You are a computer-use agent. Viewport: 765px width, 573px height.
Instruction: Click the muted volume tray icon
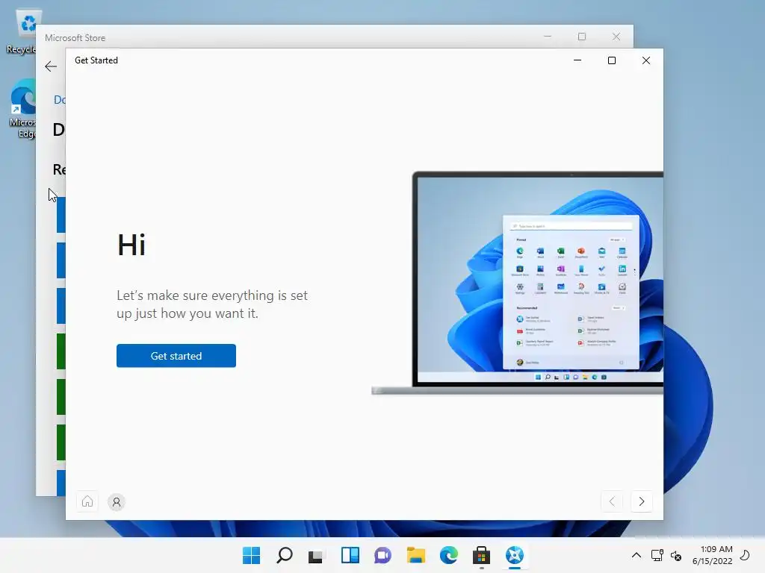675,555
